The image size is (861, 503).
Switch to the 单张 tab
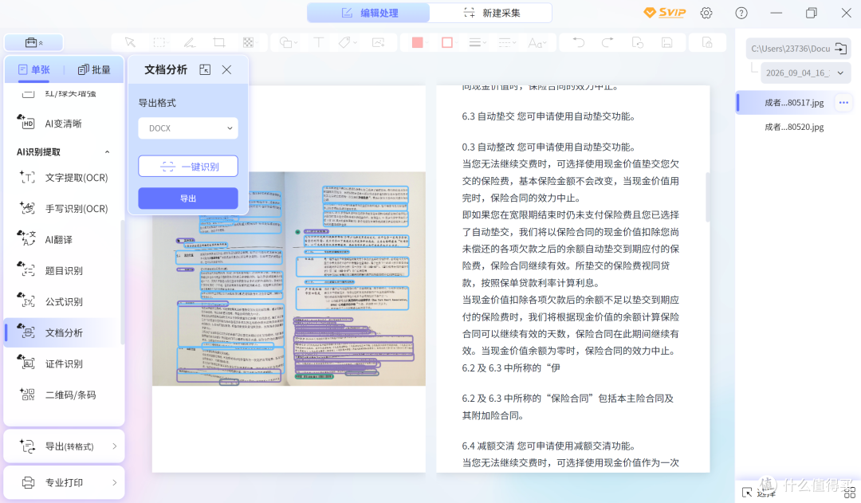click(34, 69)
